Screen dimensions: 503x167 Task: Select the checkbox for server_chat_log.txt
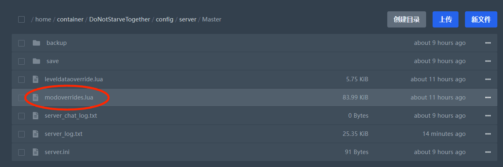[21, 116]
